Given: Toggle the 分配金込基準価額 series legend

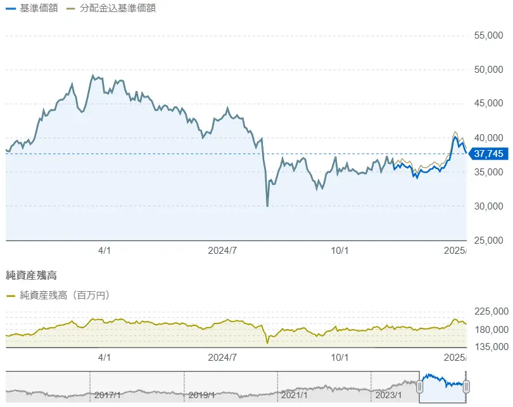Looking at the screenshot, I should point(119,8).
